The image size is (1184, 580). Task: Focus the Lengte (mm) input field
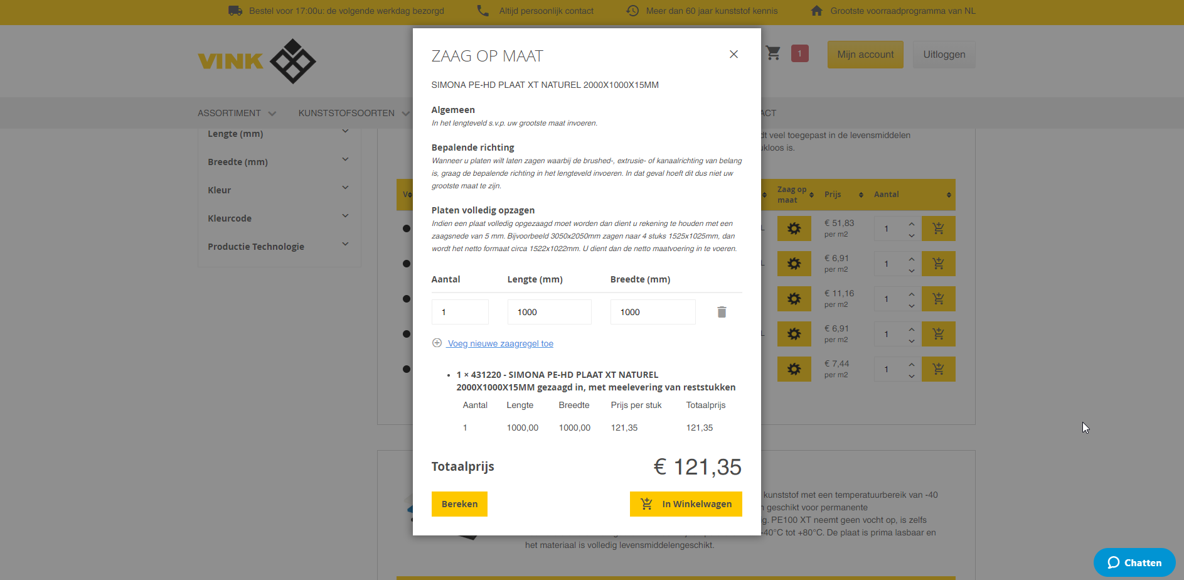549,312
